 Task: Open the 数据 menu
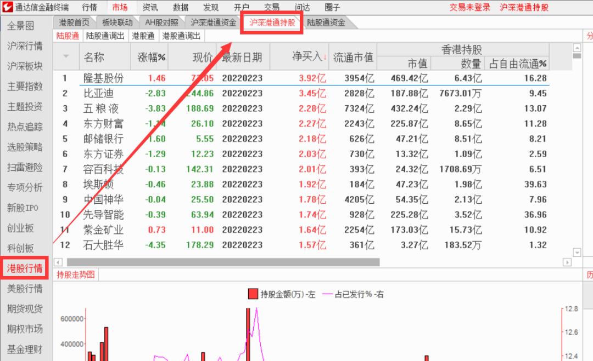(181, 7)
